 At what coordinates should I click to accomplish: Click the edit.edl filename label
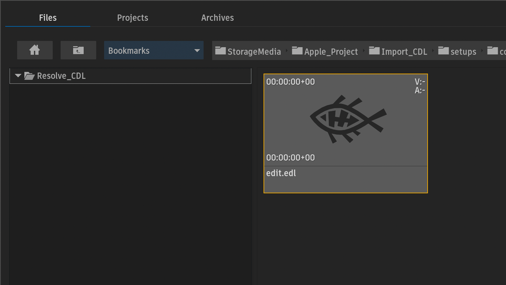click(281, 173)
